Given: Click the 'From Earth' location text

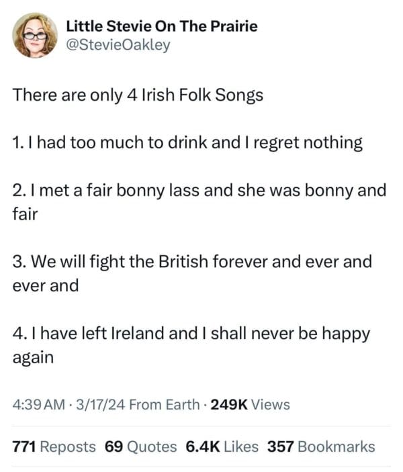Looking at the screenshot, I should (165, 404).
